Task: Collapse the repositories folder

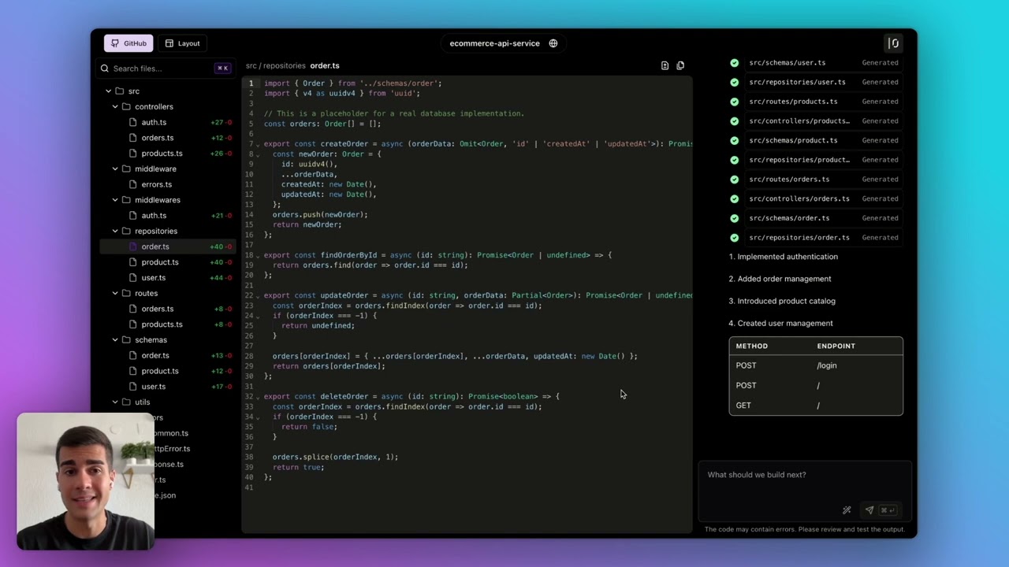Action: point(115,231)
